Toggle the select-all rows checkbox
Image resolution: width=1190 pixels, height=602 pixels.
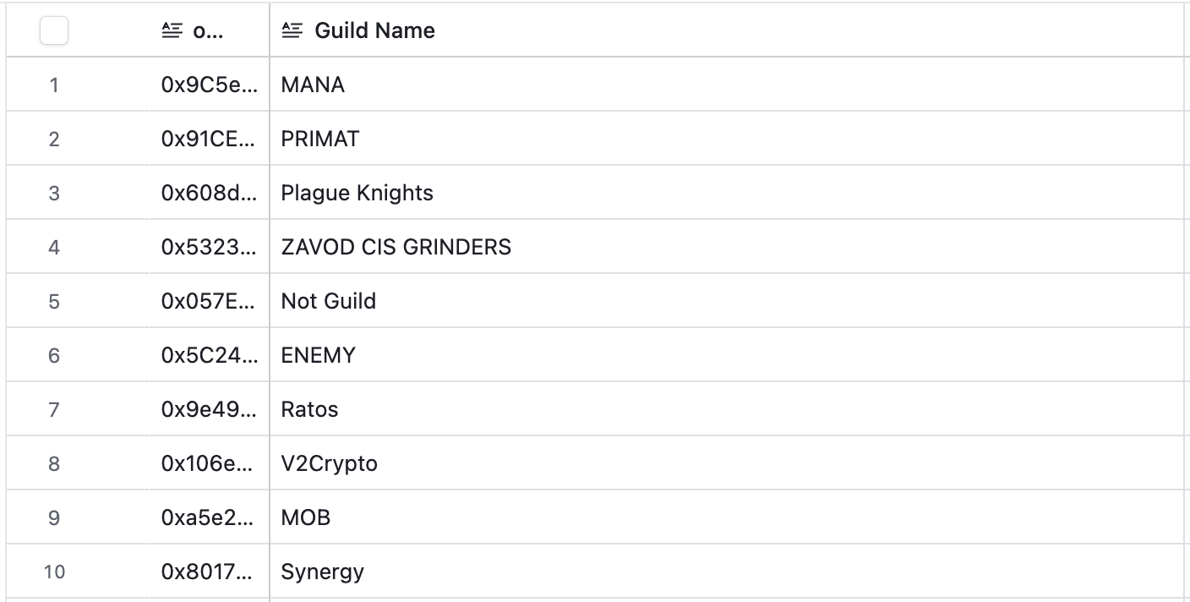[54, 31]
